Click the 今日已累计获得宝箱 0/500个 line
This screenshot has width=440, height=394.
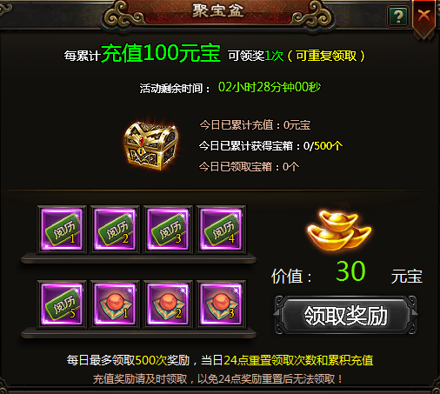(270, 146)
